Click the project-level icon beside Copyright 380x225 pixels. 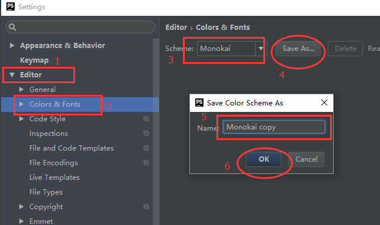pos(146,207)
